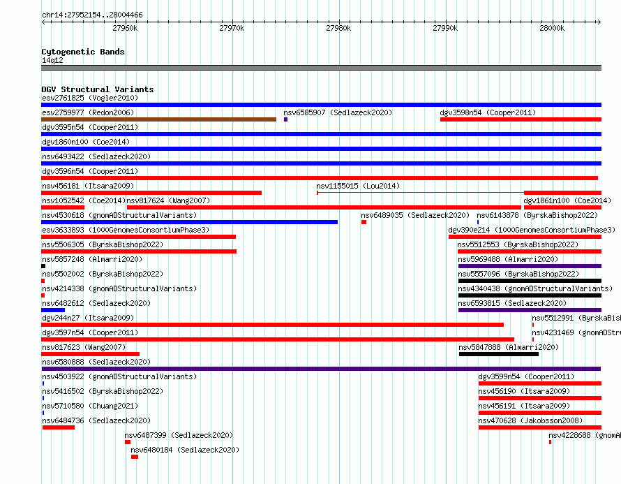
Task: Click the small purple nsv6585907 marker
Action: 285,119
